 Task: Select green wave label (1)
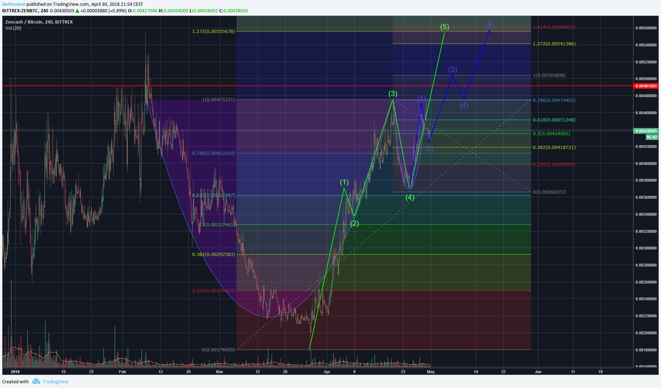[x=344, y=182]
